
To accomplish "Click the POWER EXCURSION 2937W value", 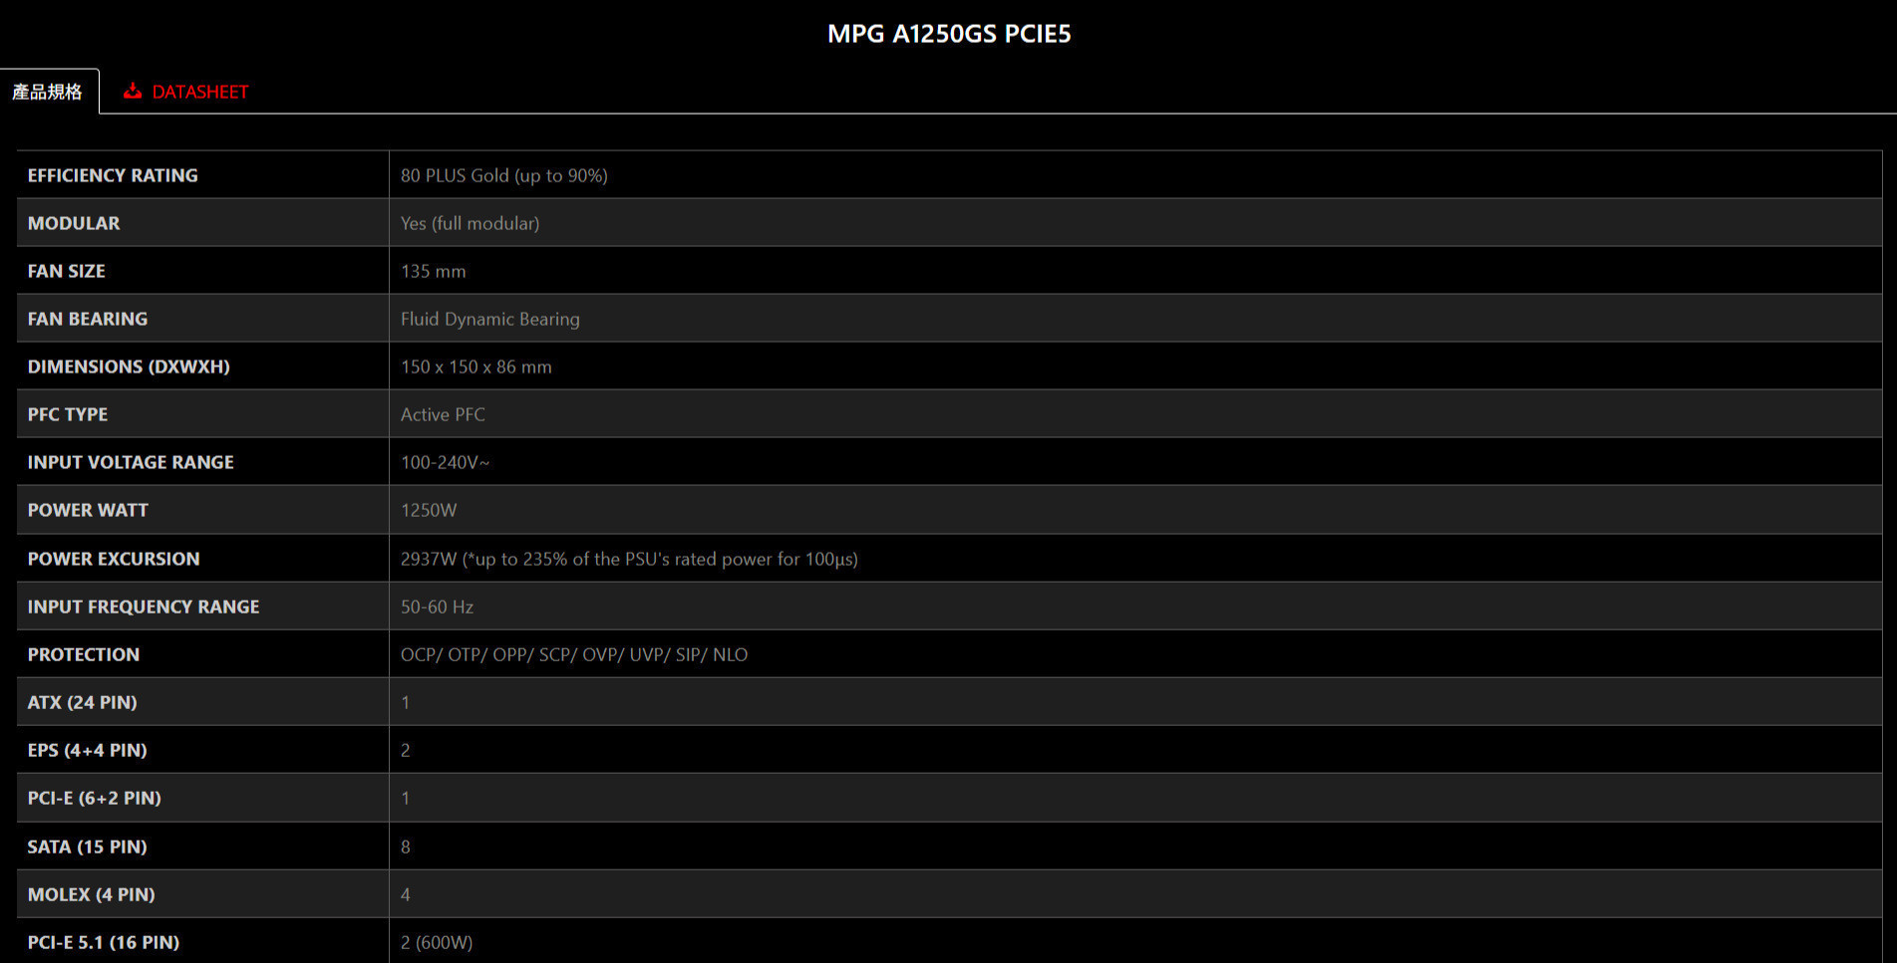I will coord(628,559).
